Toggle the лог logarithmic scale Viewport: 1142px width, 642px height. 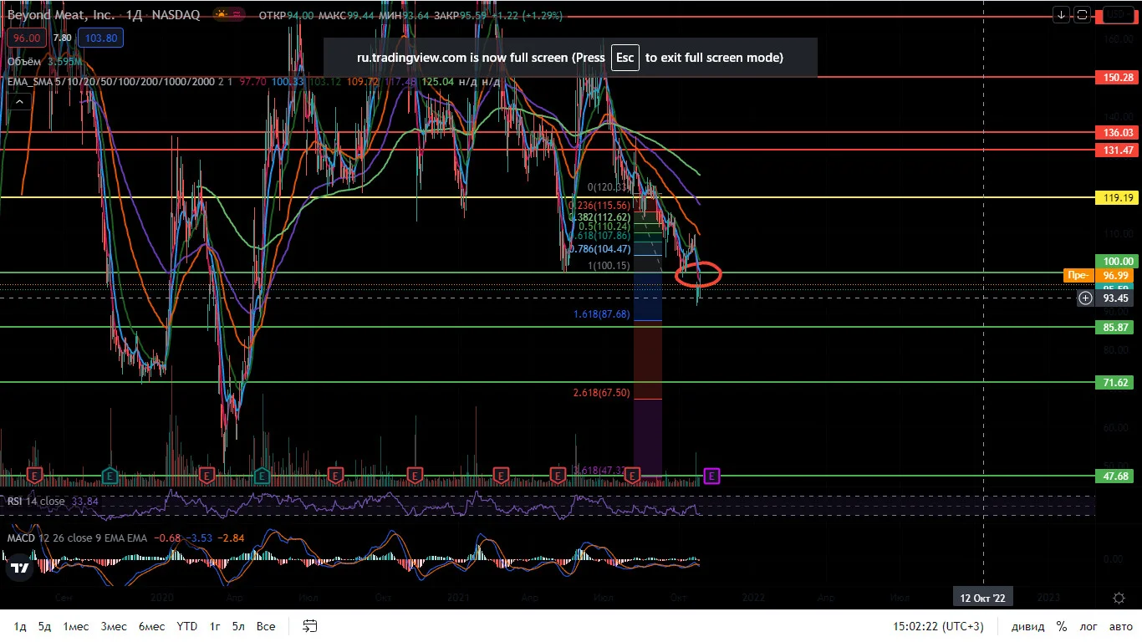pos(1088,626)
